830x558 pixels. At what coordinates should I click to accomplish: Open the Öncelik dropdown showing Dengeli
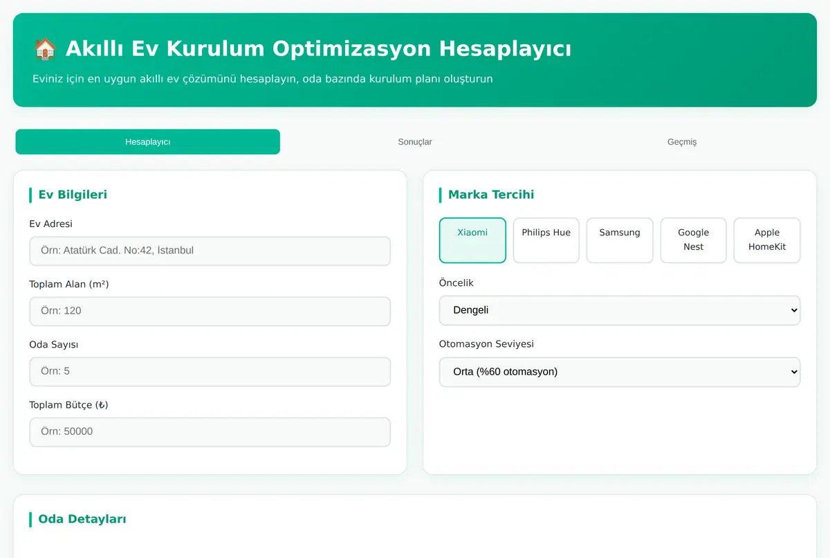(x=620, y=310)
